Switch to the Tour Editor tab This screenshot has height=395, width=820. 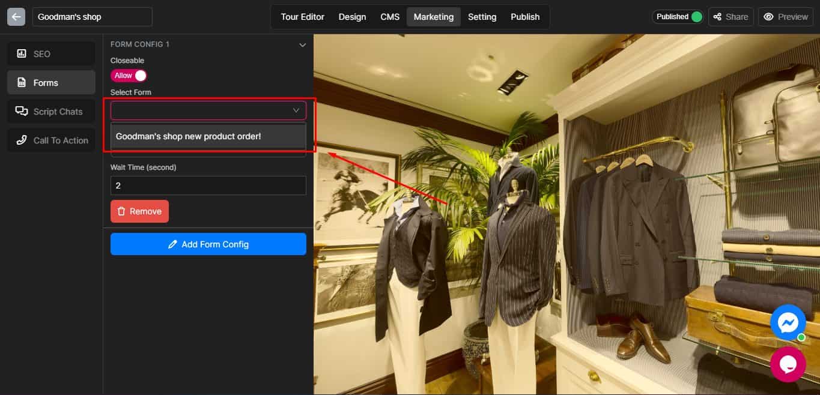303,17
